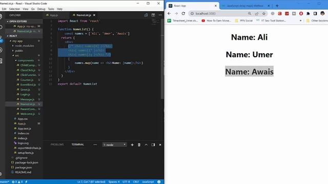Open How To Earn Mone... bookmark
328x184 pixels.
(x=216, y=20)
